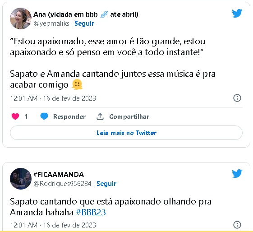Open Ana (viciada em bbb) display name
This screenshot has height=232, width=253.
[86, 14]
